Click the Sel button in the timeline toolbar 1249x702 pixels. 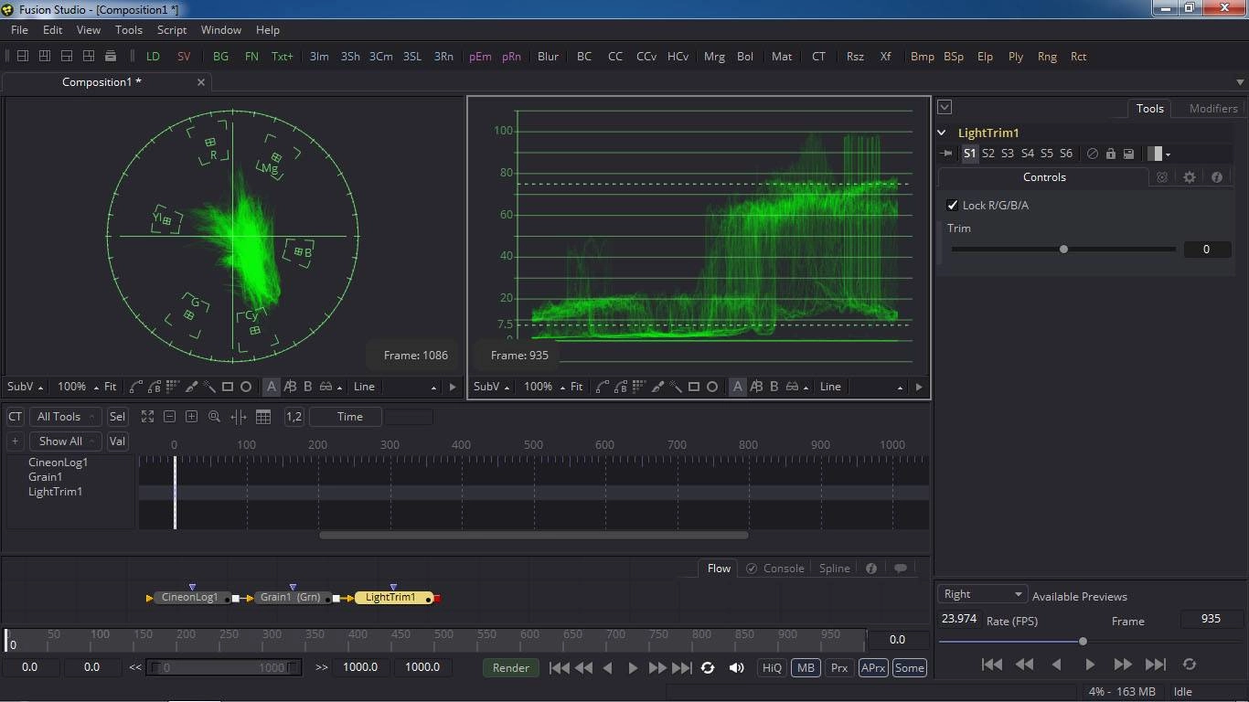point(117,417)
